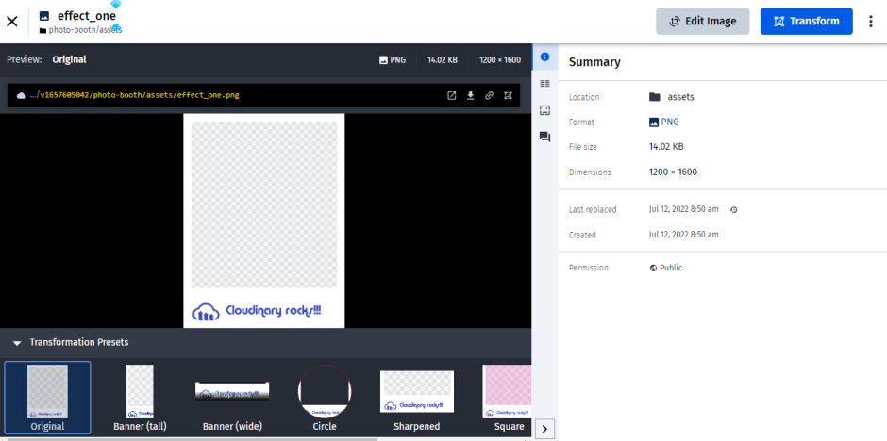
Task: Click the horizontal scrollbar under presets
Action: click(x=192, y=438)
